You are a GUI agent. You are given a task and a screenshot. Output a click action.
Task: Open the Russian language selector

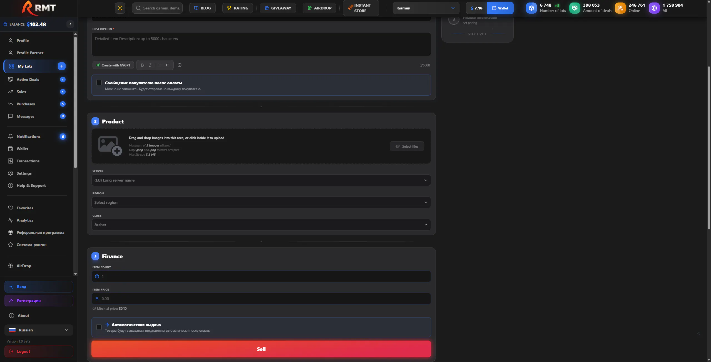coord(39,330)
